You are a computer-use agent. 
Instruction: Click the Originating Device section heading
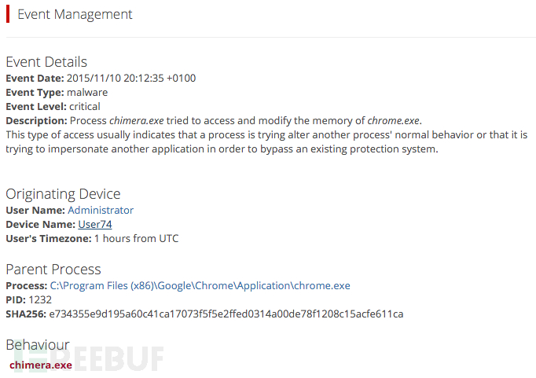pyautogui.click(x=63, y=194)
